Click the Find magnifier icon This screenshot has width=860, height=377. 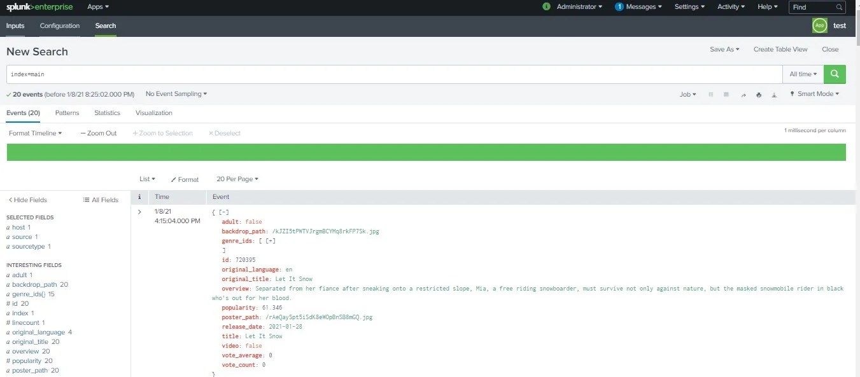[839, 7]
